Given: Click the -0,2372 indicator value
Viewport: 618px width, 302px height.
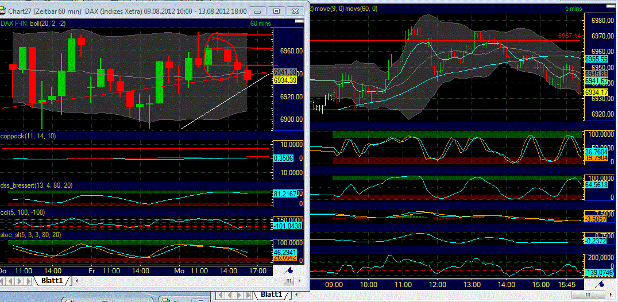Looking at the screenshot, I should point(596,241).
